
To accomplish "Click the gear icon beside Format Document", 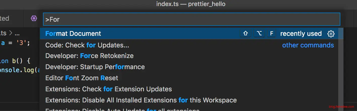I will 331,34.
